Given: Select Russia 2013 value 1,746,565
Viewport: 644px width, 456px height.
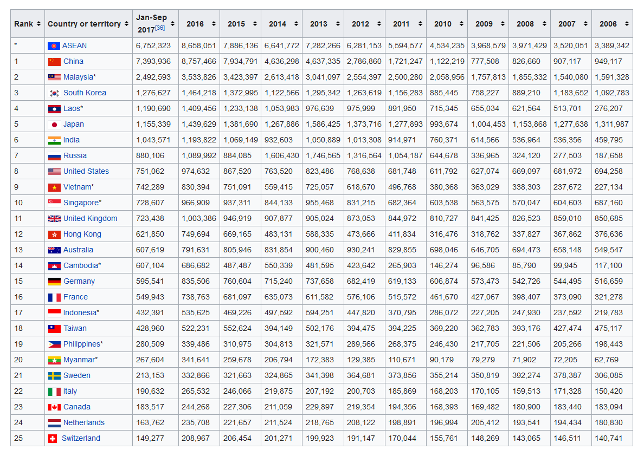Looking at the screenshot, I should point(323,156).
